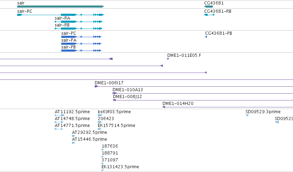
Task: Select the DME1-006I17 feature start marker
Action: click(x=96, y=86)
